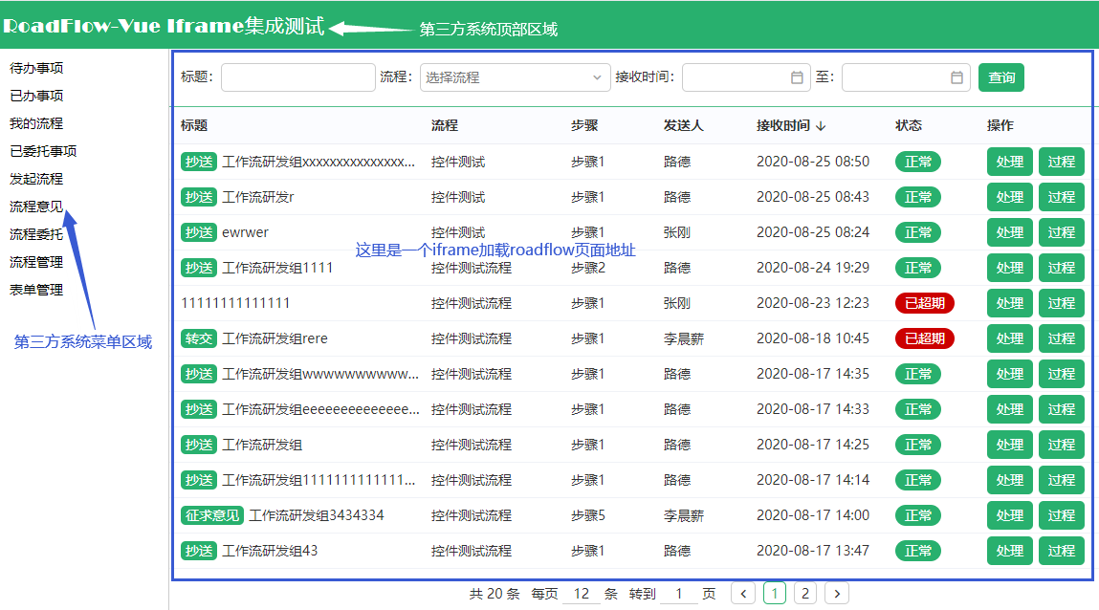Click sender 张刚 on ewrwer row

[x=677, y=232]
